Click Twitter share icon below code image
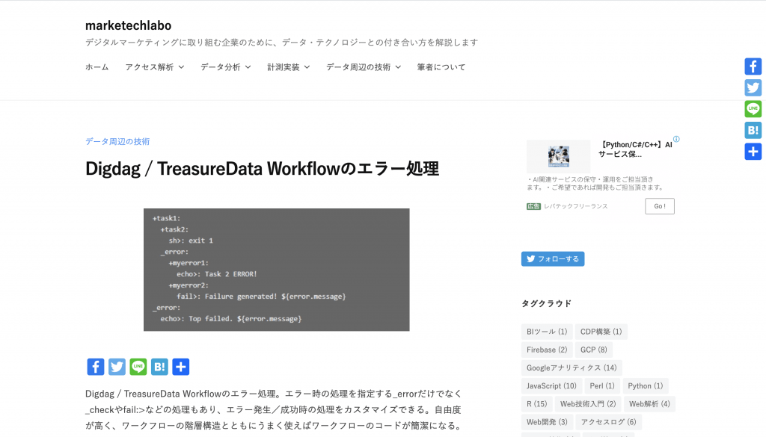Image resolution: width=766 pixels, height=437 pixels. 117,367
